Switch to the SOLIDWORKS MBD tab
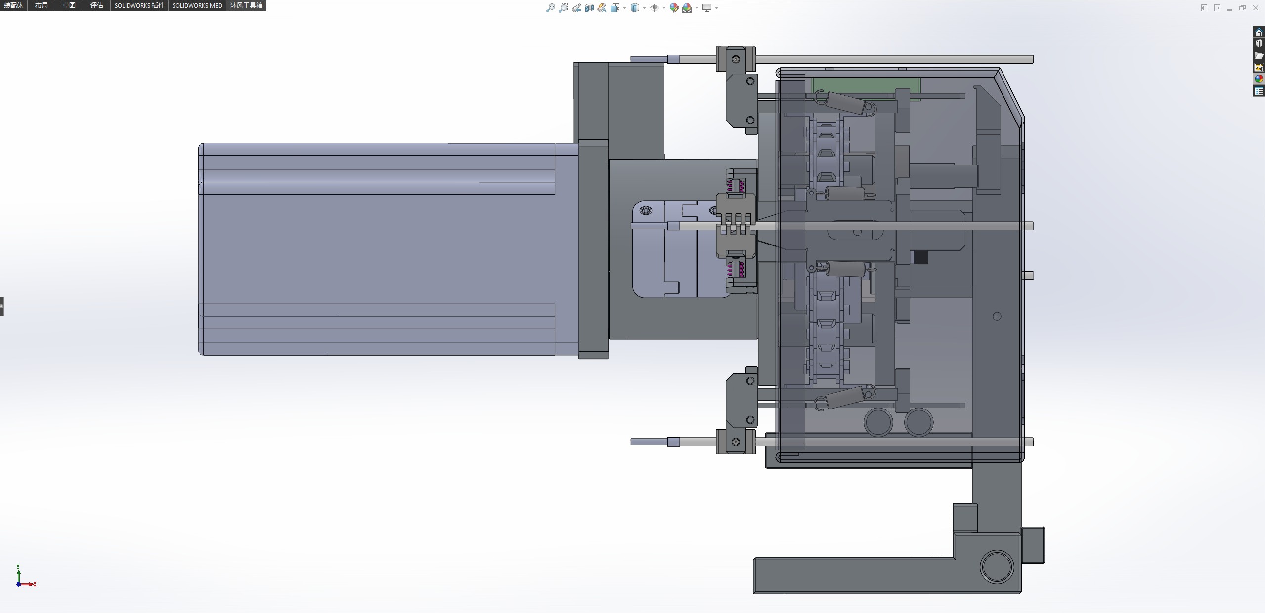This screenshot has height=613, width=1265. 197,5
